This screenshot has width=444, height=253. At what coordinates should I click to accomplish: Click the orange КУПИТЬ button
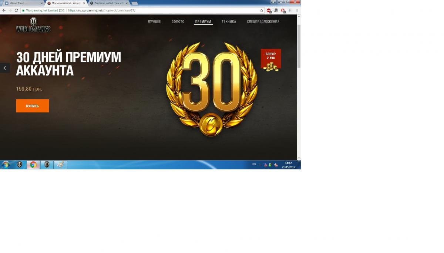pos(32,106)
